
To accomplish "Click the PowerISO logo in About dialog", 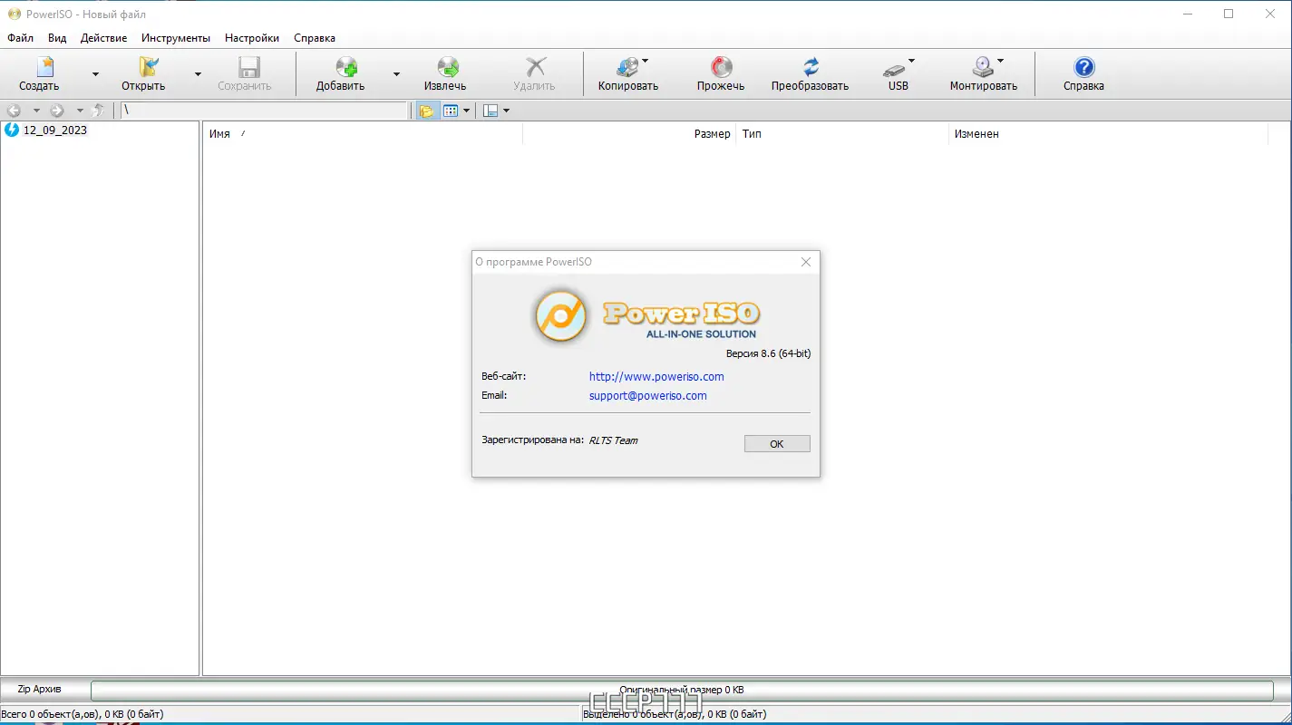I will pyautogui.click(x=646, y=316).
